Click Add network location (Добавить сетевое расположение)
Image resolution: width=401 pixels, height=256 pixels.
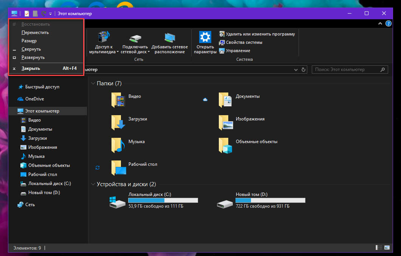[170, 42]
